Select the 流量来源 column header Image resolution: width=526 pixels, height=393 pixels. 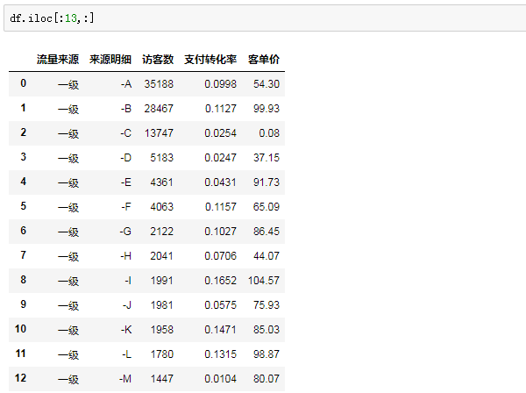tap(58, 60)
